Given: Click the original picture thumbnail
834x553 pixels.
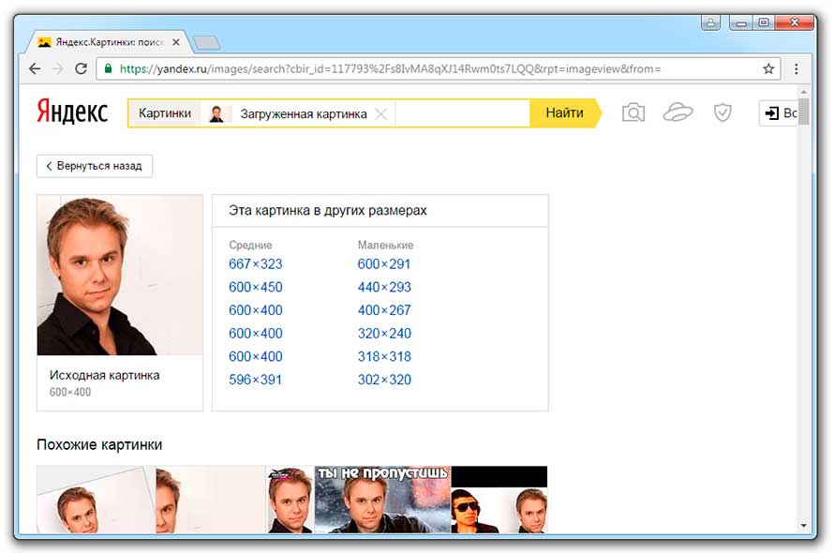Looking at the screenshot, I should (120, 276).
